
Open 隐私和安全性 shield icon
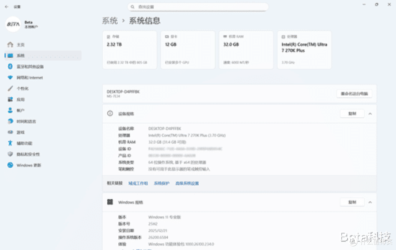[x=10, y=154]
